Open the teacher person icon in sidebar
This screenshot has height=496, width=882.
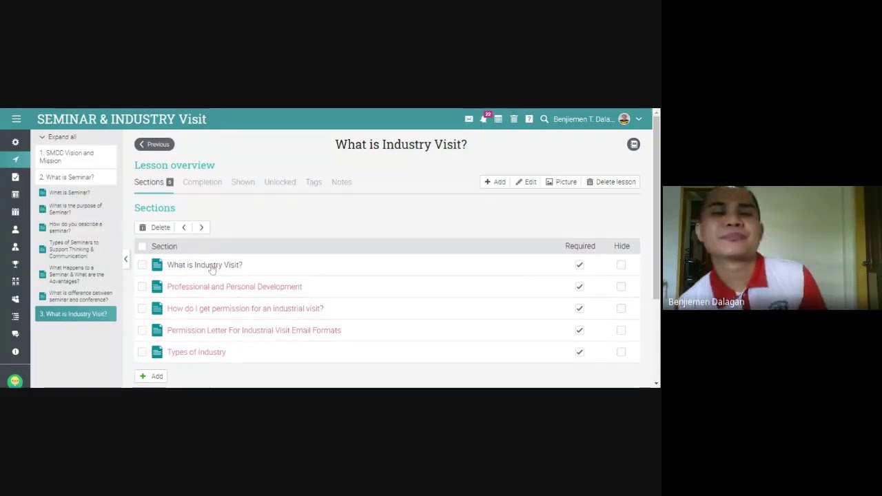point(15,247)
